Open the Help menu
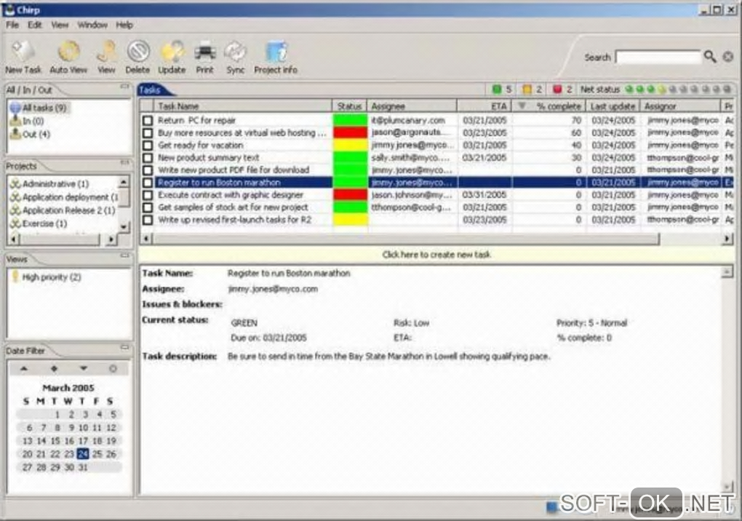Screen dimensions: 742x521 124,25
